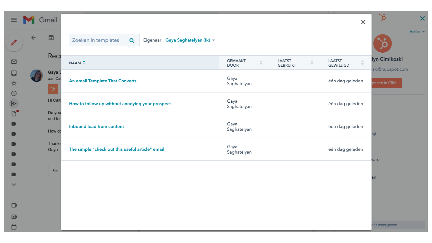
Task: Start a video meeting camera icon
Action: pyautogui.click(x=14, y=205)
